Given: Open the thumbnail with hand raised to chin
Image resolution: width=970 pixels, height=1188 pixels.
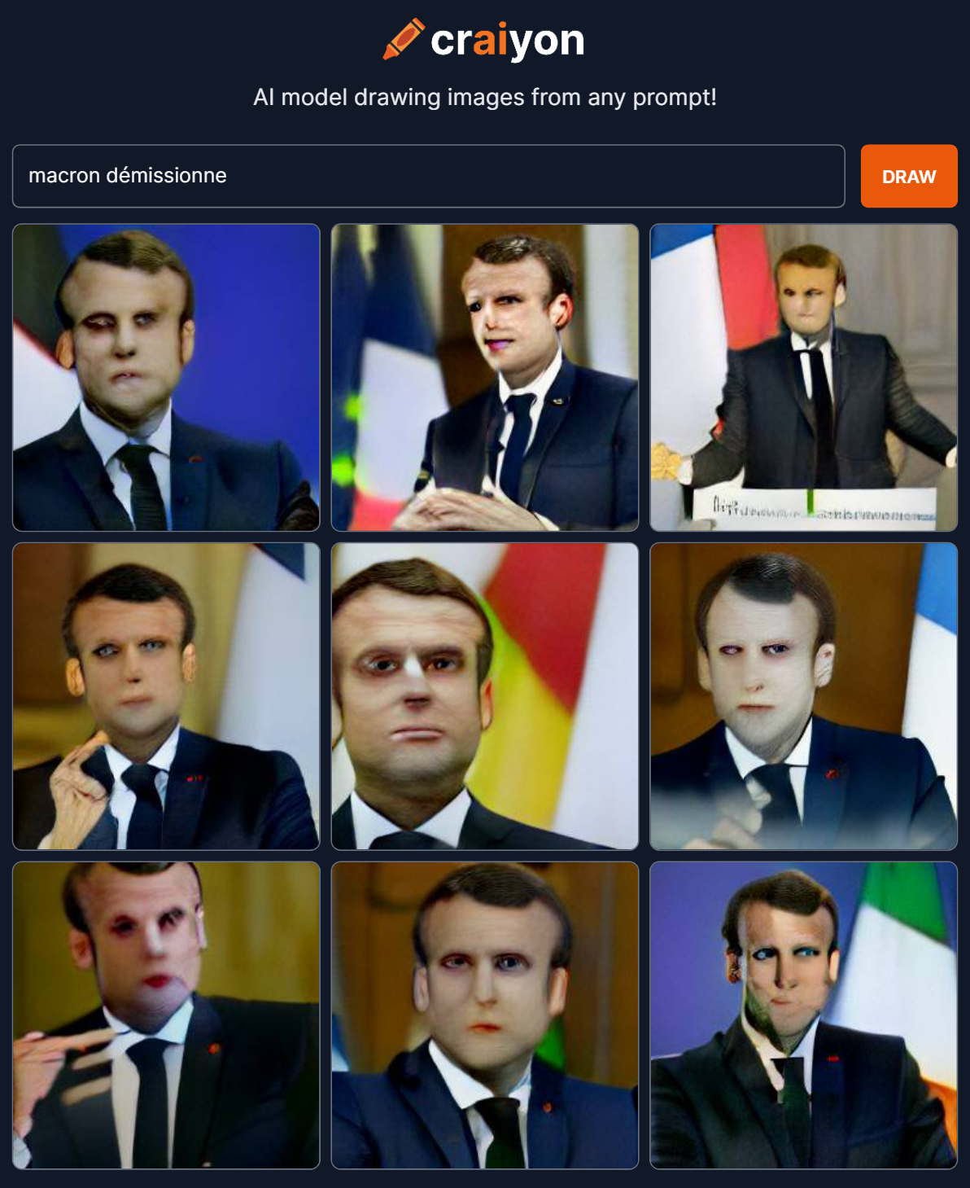Looking at the screenshot, I should pos(166,696).
